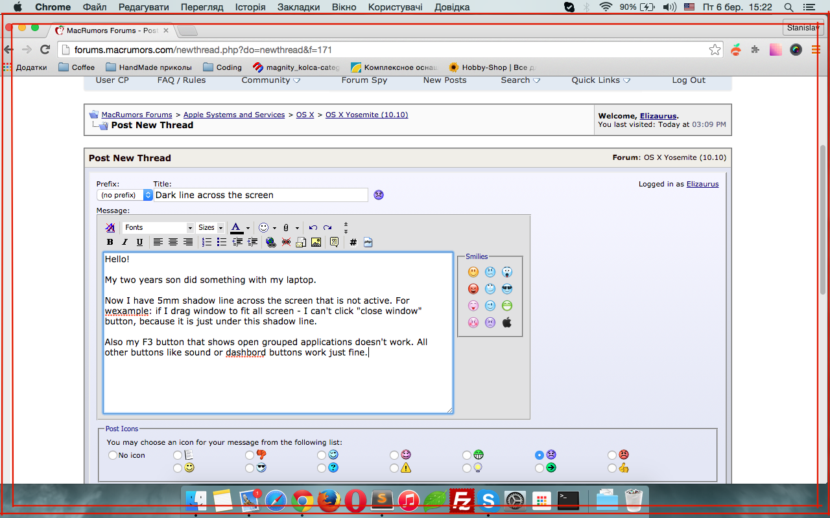Open the FAQ / Rules link
This screenshot has width=830, height=518.
(x=182, y=80)
